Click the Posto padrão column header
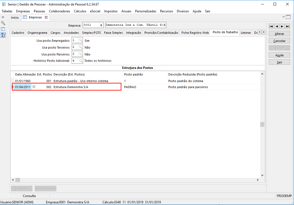This screenshot has width=294, height=205. (x=145, y=74)
